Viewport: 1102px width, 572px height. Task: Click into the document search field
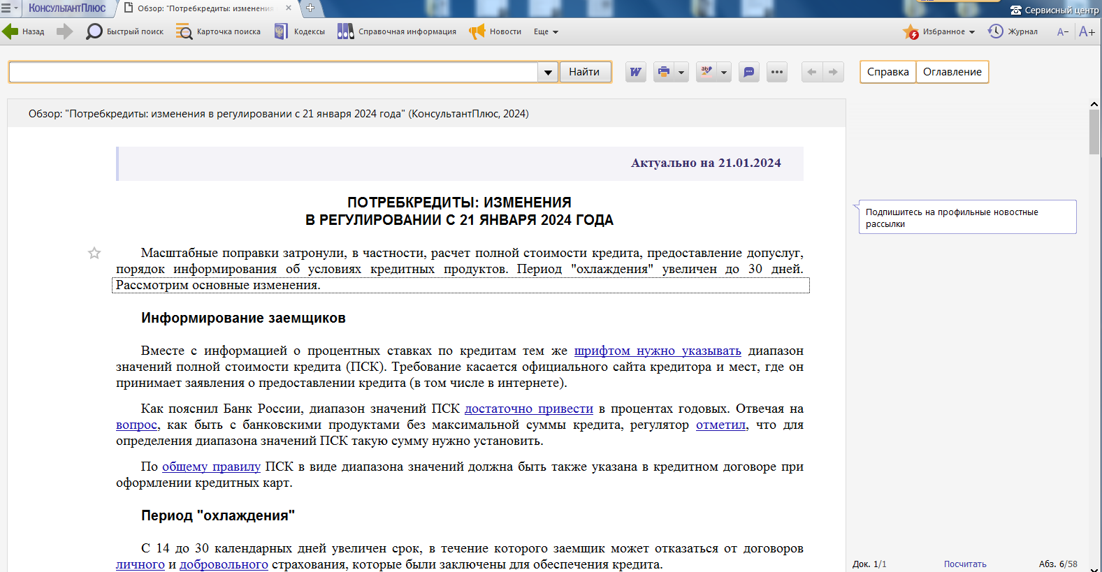coord(273,72)
